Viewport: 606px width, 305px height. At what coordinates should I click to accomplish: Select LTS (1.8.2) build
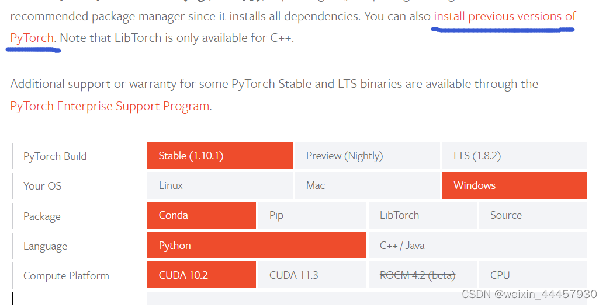[x=514, y=155]
